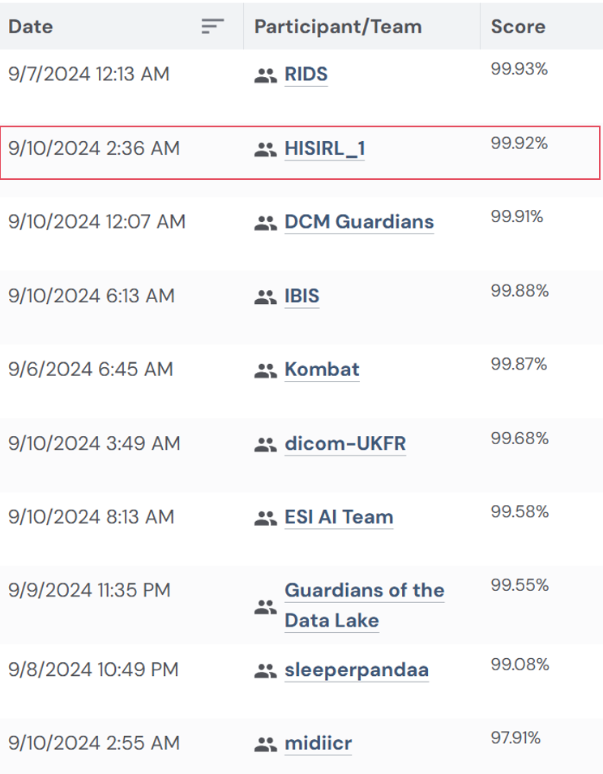Click the sort icon beside Date header
The width and height of the screenshot is (603, 774).
(212, 27)
